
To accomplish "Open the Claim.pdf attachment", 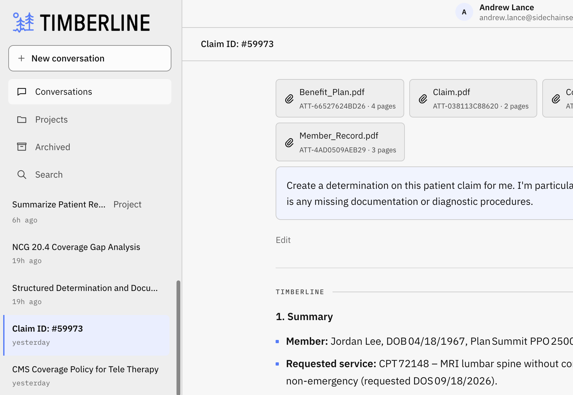I will [473, 98].
